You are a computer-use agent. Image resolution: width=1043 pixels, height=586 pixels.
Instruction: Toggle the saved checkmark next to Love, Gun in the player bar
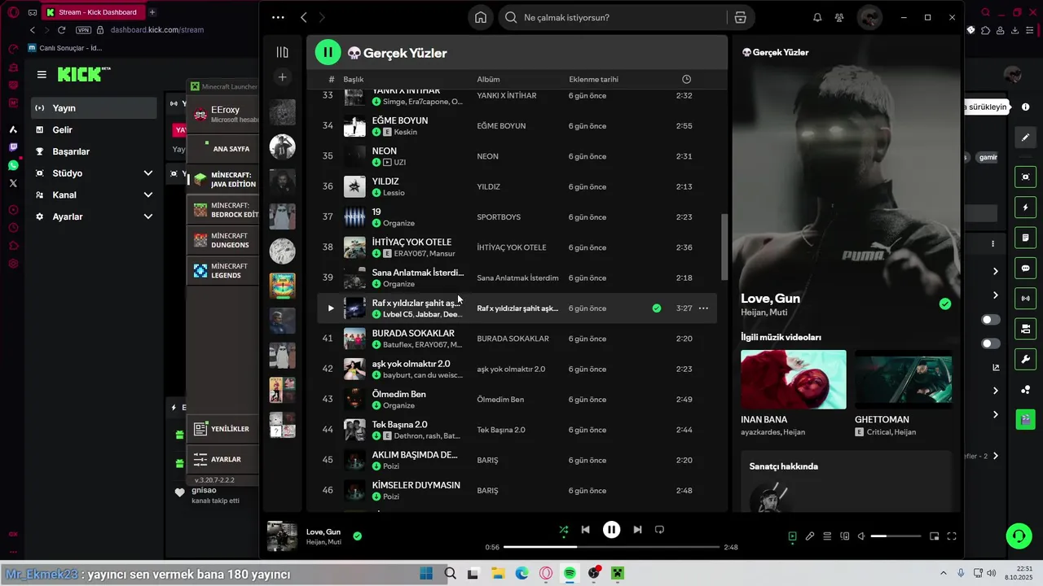[x=358, y=536]
